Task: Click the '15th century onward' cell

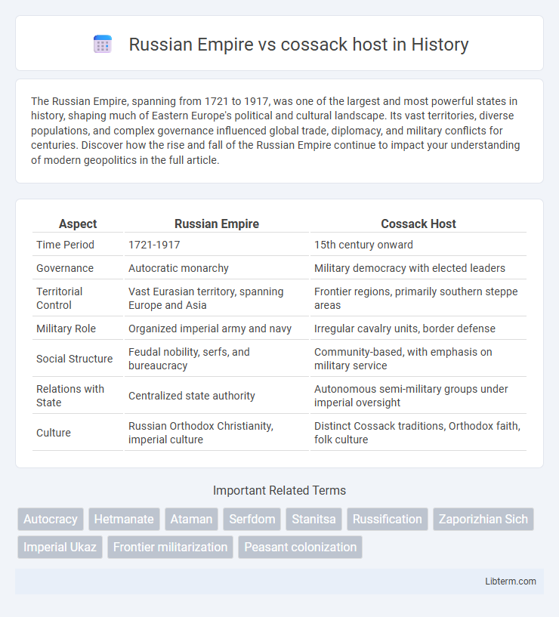Action: click(363, 245)
